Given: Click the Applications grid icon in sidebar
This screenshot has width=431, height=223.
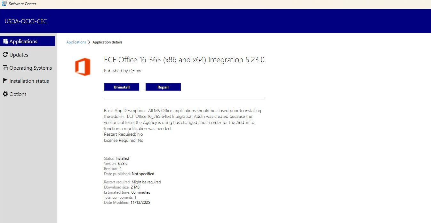Looking at the screenshot, I should click(5, 41).
